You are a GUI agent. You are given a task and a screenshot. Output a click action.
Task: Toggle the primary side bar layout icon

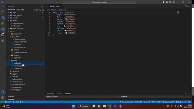tap(164, 2)
